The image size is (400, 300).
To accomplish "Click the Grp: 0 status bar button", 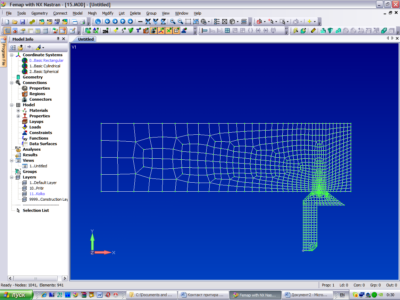I will tap(375, 285).
